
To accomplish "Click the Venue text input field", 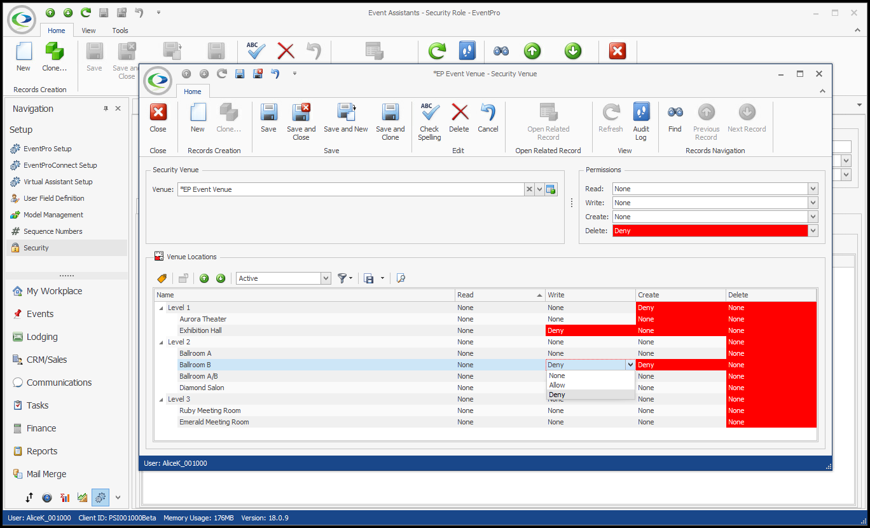I will (x=350, y=189).
